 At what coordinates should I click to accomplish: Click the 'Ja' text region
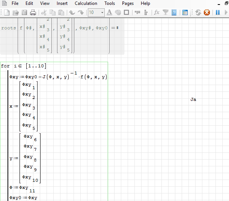(193, 100)
